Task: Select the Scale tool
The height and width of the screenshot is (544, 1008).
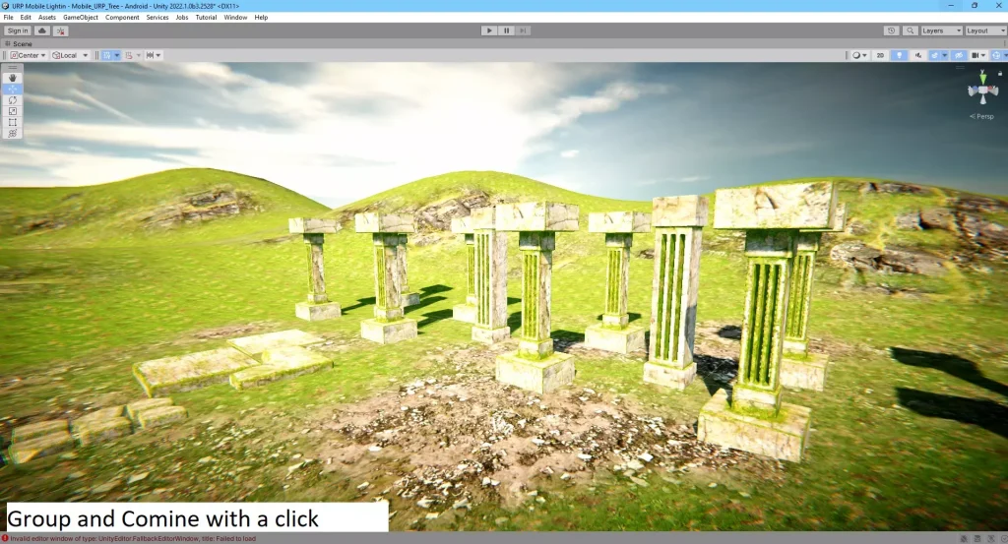Action: [13, 111]
